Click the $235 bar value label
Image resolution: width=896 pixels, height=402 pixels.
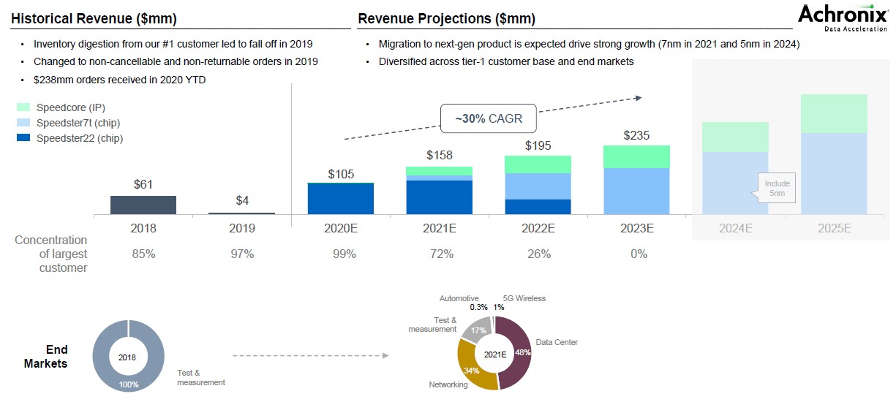(x=637, y=135)
